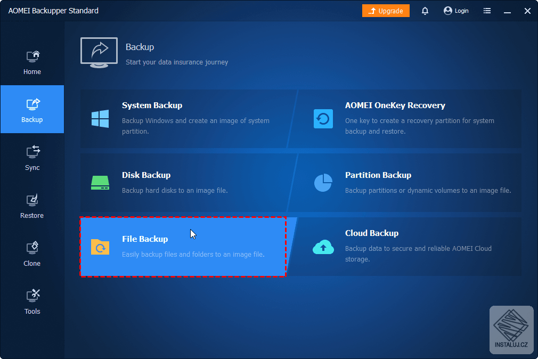The image size is (538, 359).
Task: Minimize the AOMEI Backupper window
Action: coord(507,11)
